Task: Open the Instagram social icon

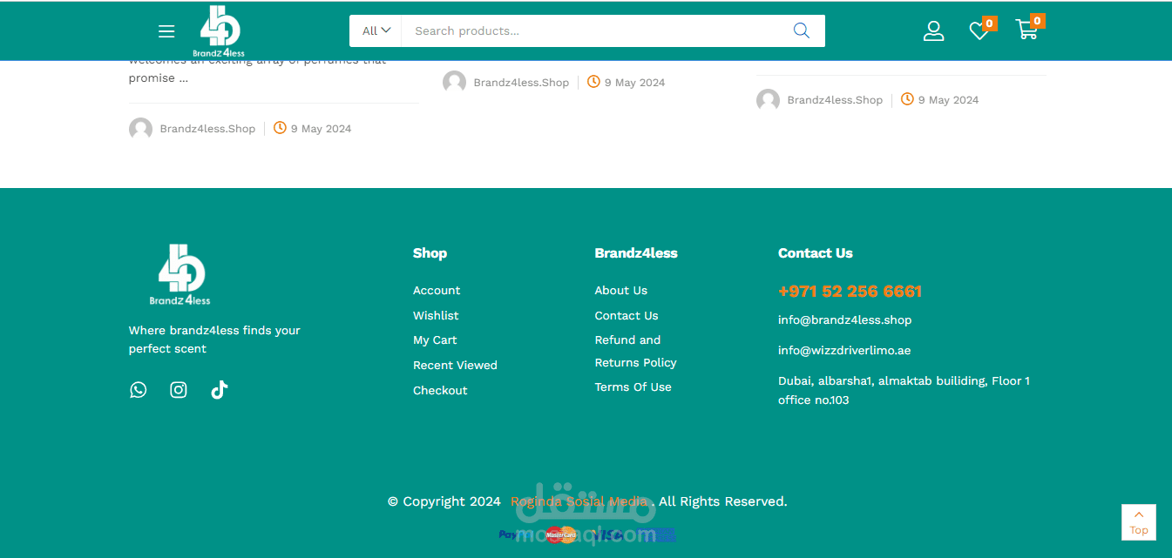Action: pyautogui.click(x=179, y=390)
